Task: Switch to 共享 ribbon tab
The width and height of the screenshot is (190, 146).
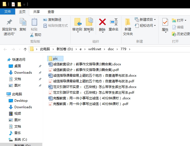Action: point(37,12)
